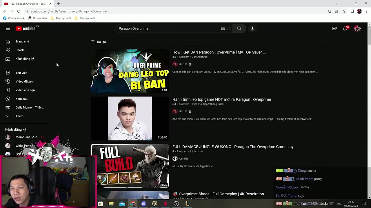Share this page from the address bar
371x208 pixels.
coord(337,11)
